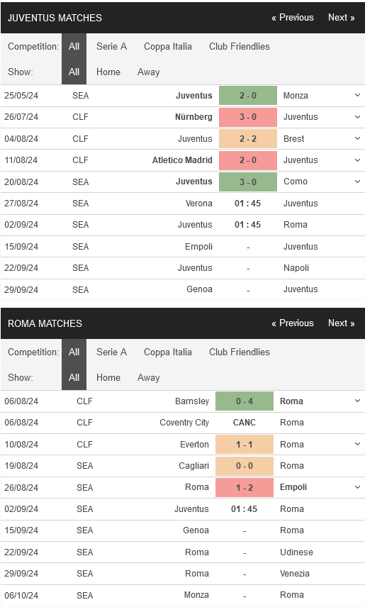Screen dimensions: 365x612
Task: Expand the Juventus vs Brest match details
Action: 357,138
